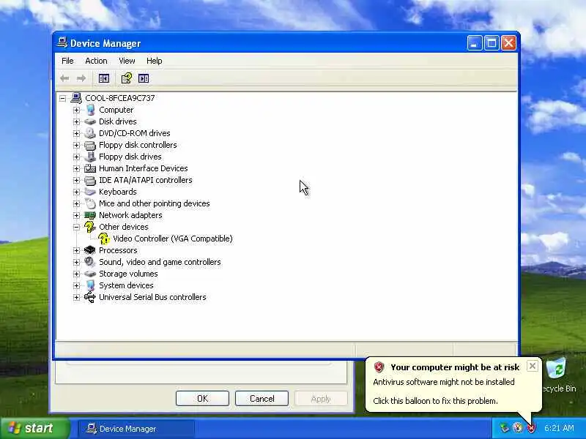The width and height of the screenshot is (586, 439).
Task: Select 'Sound, video and game controllers' label
Action: [160, 262]
